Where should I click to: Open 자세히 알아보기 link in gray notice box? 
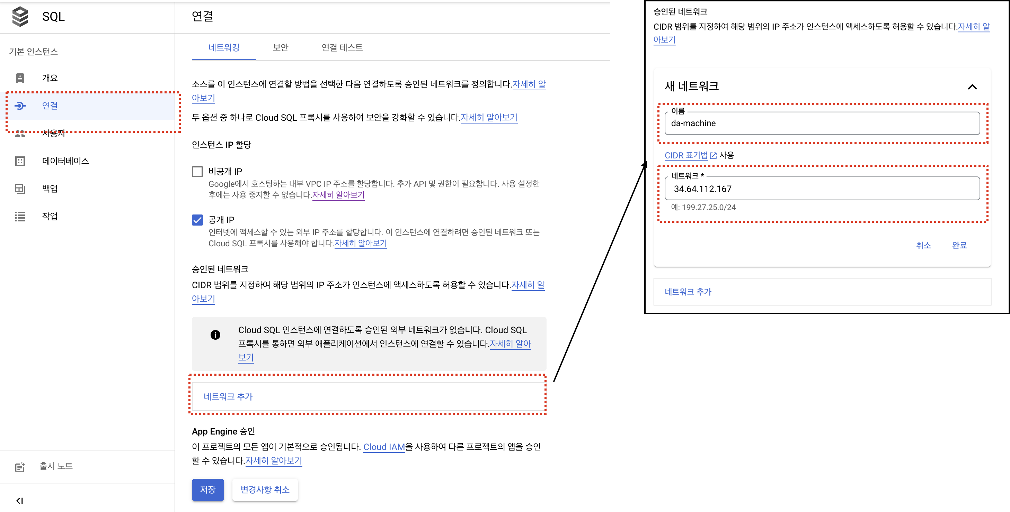pyautogui.click(x=510, y=344)
